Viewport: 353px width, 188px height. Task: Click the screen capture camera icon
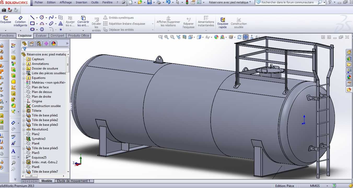[x=4, y=10]
